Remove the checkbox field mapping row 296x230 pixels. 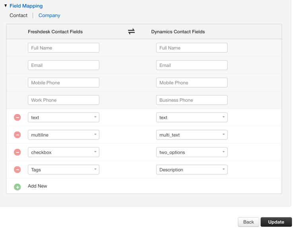click(17, 152)
